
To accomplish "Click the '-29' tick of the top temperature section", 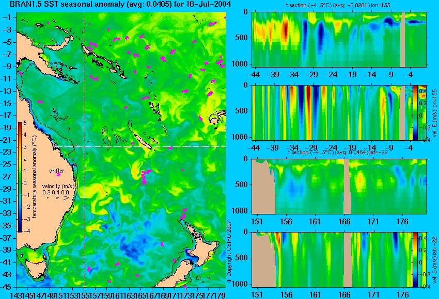I will (311, 75).
